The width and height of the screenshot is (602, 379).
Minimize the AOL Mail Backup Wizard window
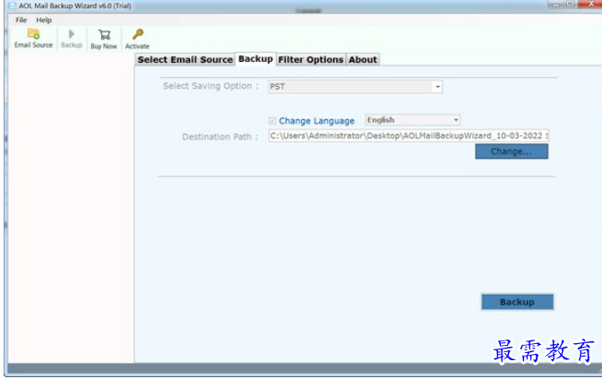(x=555, y=4)
